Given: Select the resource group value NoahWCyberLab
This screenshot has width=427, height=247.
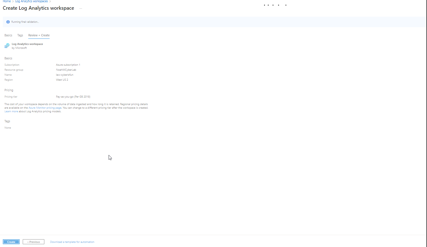Looking at the screenshot, I should (x=66, y=70).
